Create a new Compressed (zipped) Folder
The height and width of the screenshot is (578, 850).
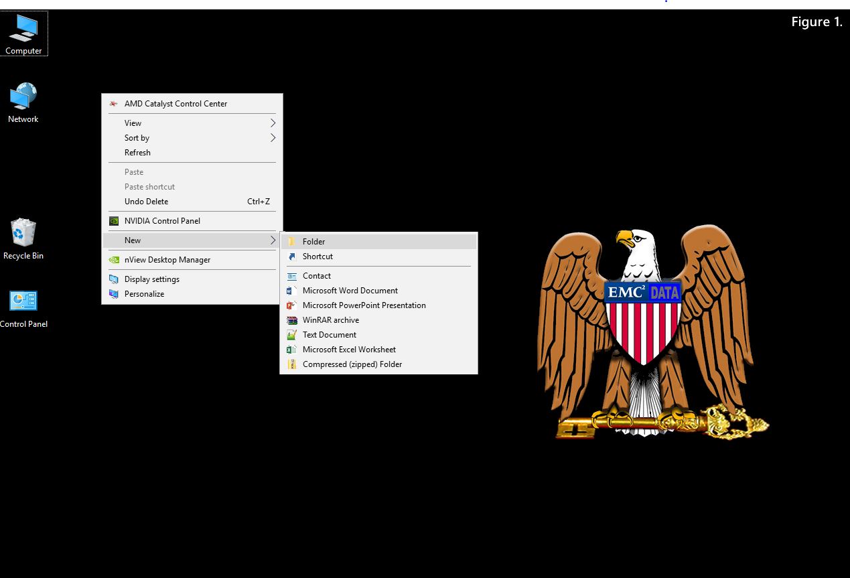click(x=378, y=364)
